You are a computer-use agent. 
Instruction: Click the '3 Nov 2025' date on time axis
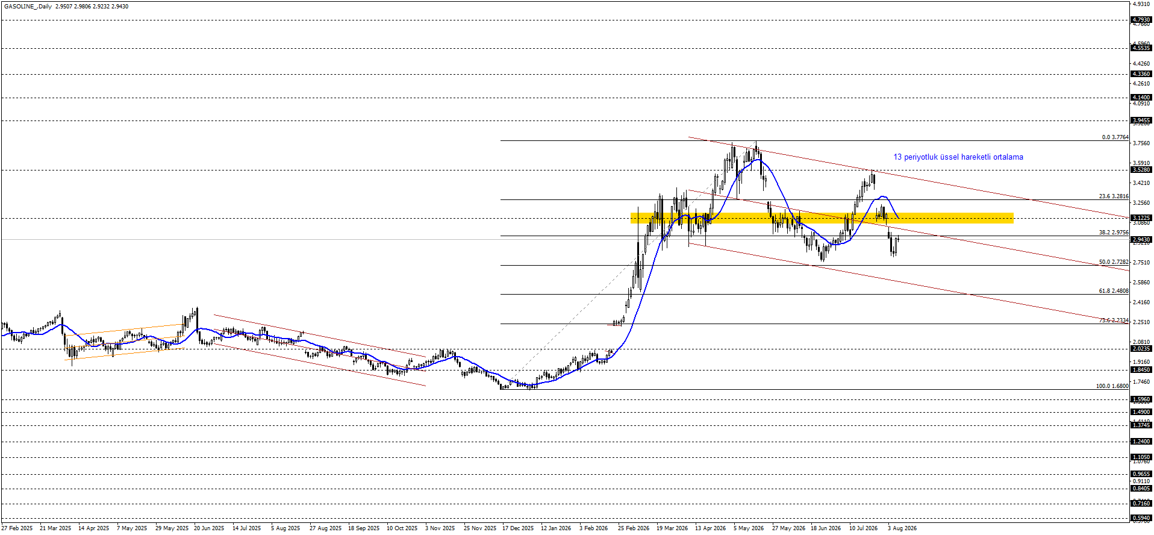point(440,528)
